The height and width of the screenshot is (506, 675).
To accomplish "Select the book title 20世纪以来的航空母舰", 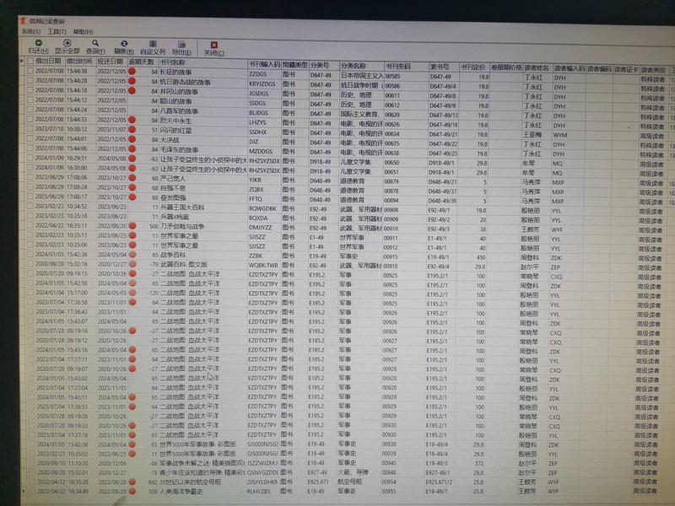I will click(x=191, y=482).
